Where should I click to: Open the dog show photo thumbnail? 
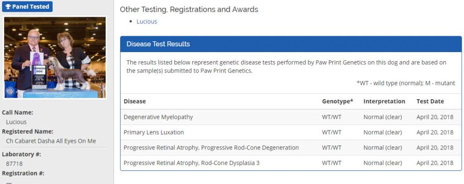click(55, 58)
